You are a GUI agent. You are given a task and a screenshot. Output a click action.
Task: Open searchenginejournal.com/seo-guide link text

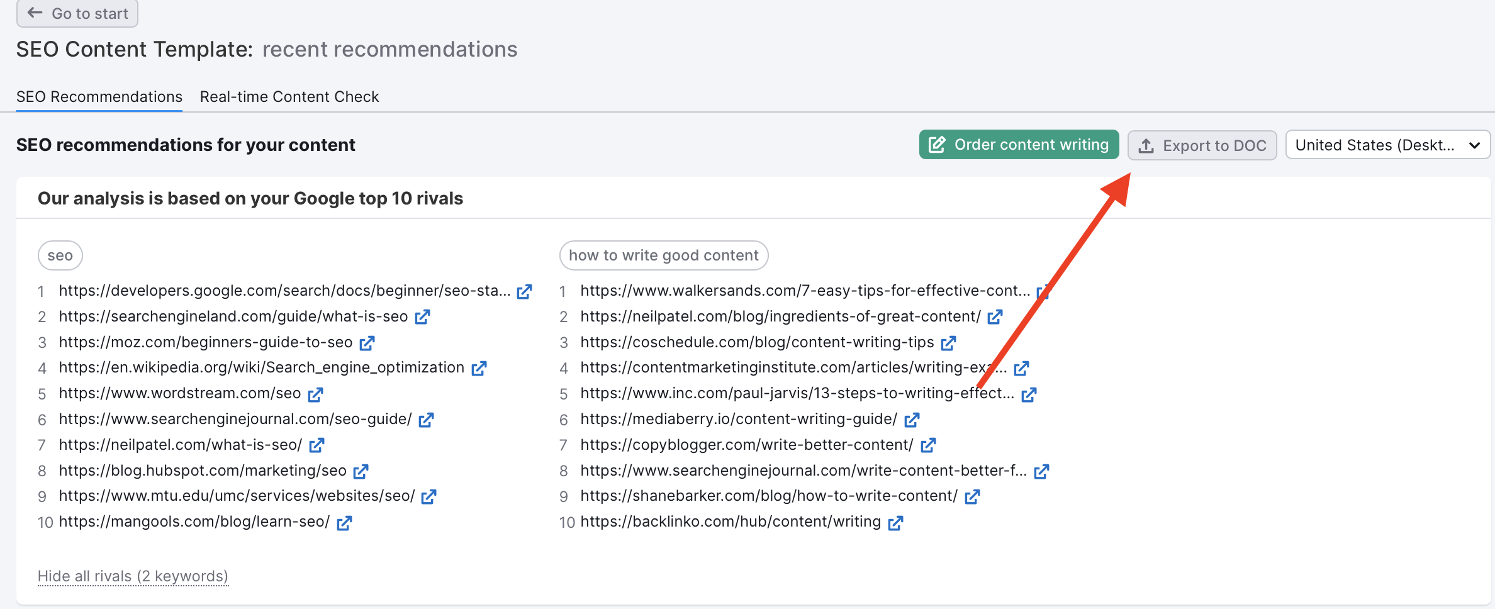tap(235, 419)
